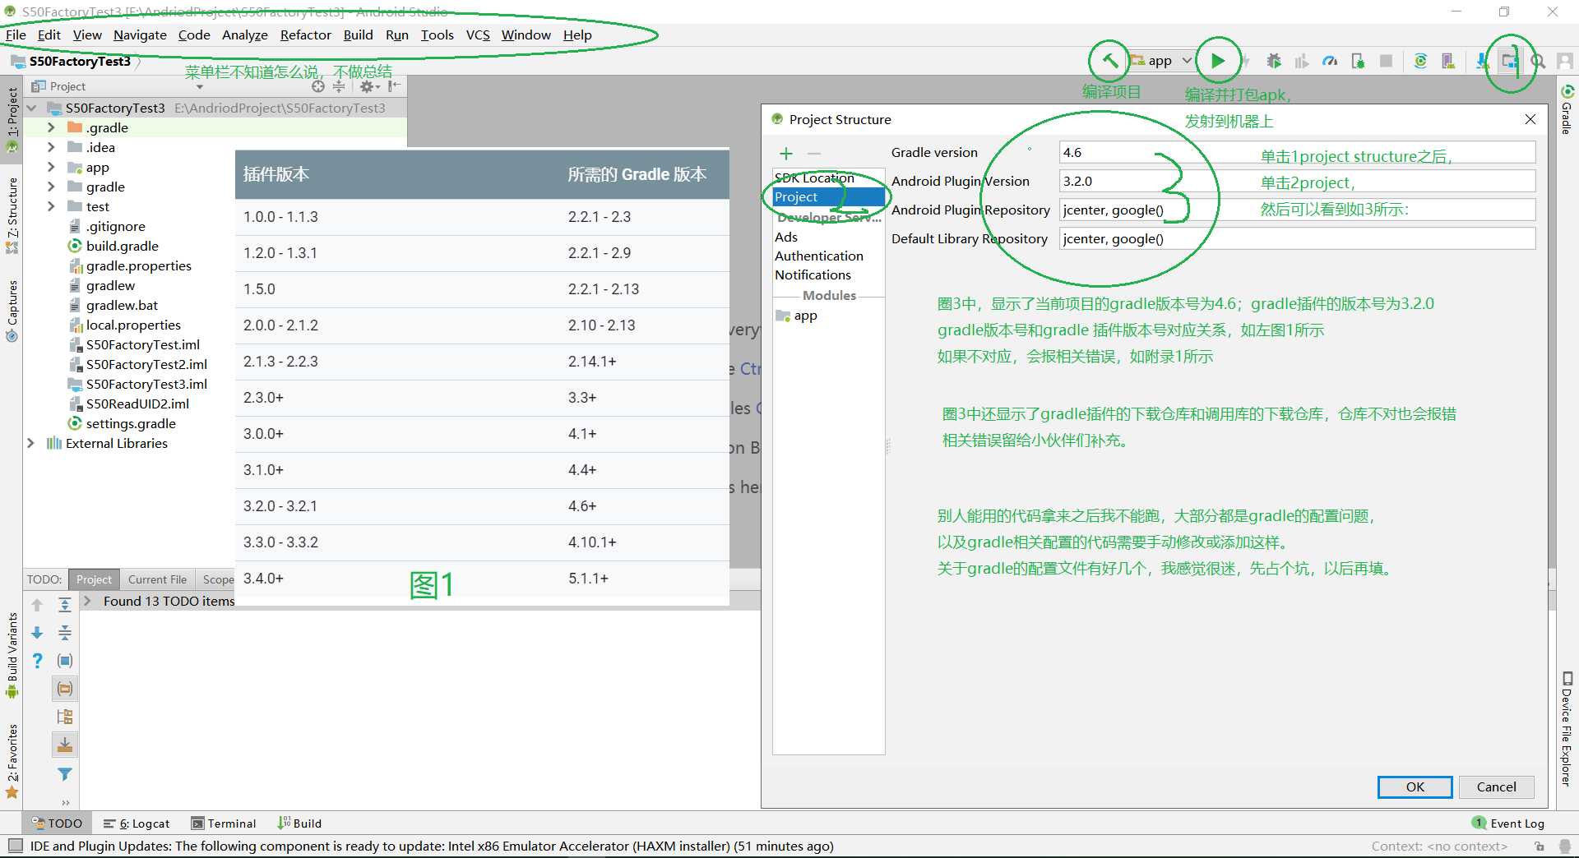This screenshot has height=858, width=1579.
Task: Open the Project view selector dropdown
Action: tap(199, 86)
